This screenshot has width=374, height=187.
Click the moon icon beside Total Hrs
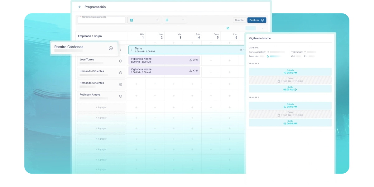point(268,56)
